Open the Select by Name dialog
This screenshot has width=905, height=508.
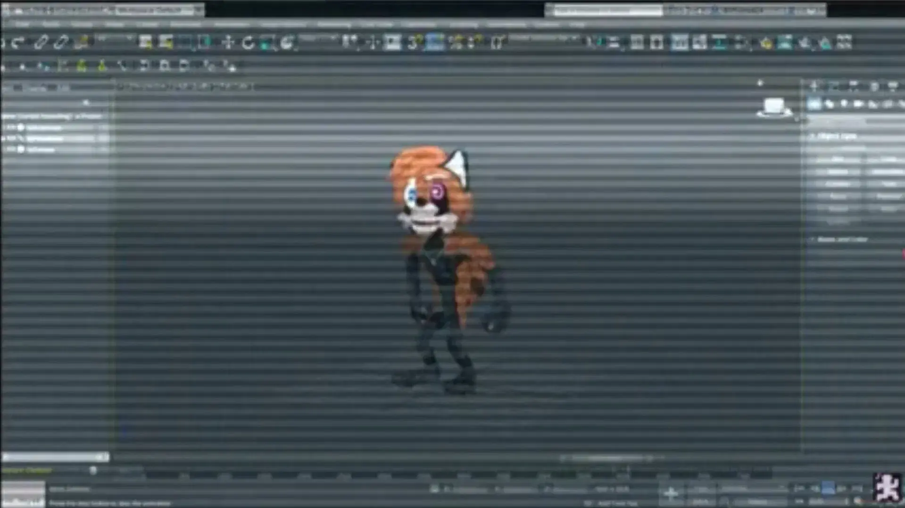tap(166, 43)
